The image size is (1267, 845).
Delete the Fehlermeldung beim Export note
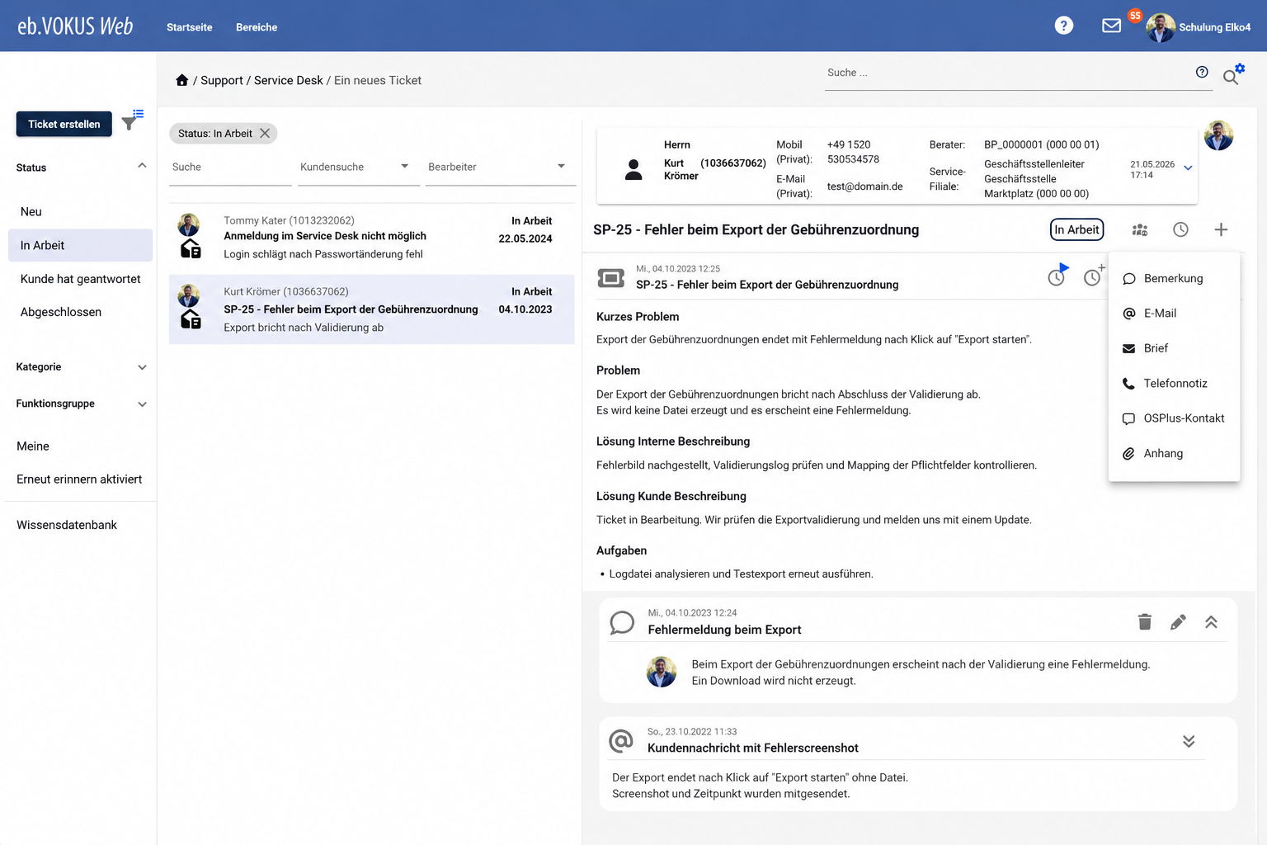pos(1144,621)
